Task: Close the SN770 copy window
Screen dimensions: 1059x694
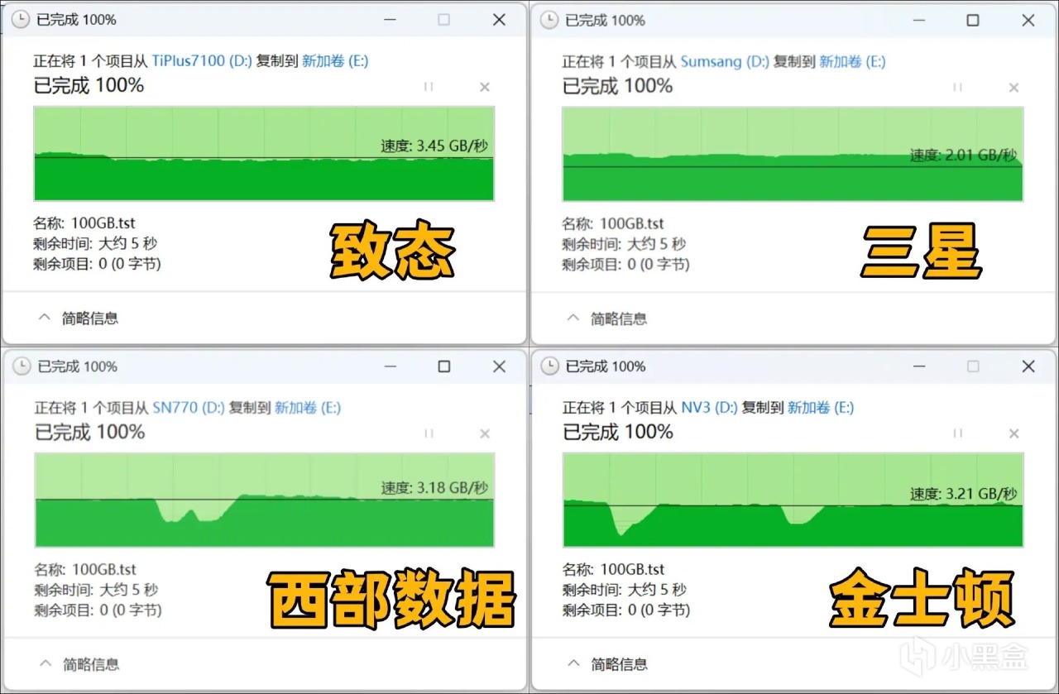Action: point(499,366)
